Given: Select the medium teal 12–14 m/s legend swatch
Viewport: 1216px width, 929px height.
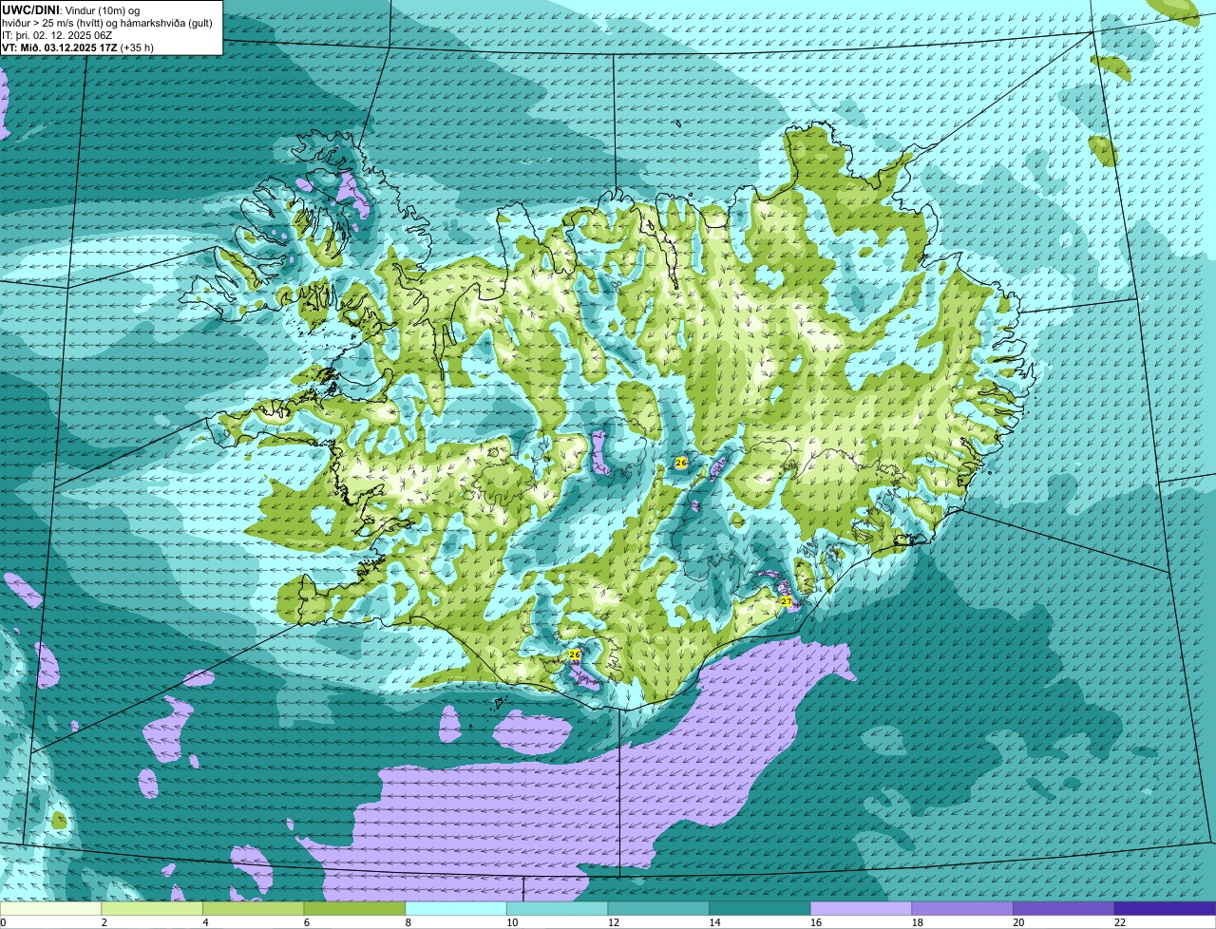Looking at the screenshot, I should click(x=658, y=909).
